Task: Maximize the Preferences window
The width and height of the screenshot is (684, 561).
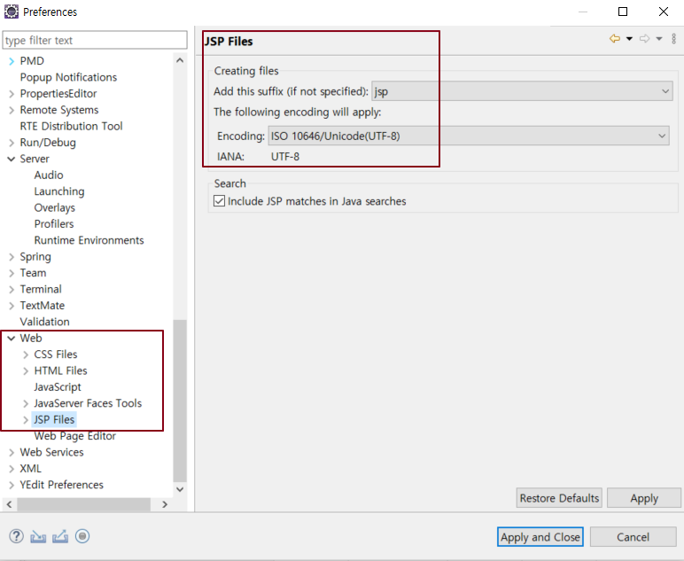Action: (623, 12)
